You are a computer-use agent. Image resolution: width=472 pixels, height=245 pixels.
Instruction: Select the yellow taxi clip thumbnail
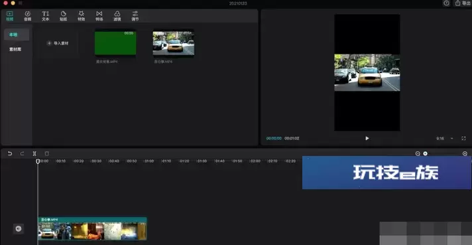[174, 42]
